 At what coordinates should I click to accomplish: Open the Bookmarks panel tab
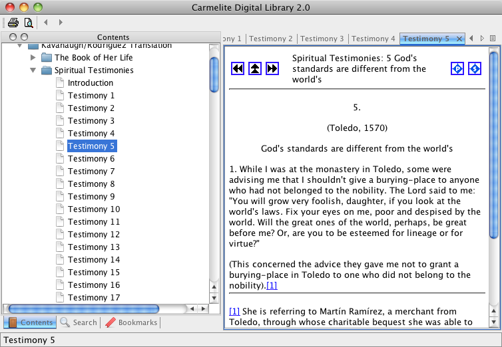point(132,322)
